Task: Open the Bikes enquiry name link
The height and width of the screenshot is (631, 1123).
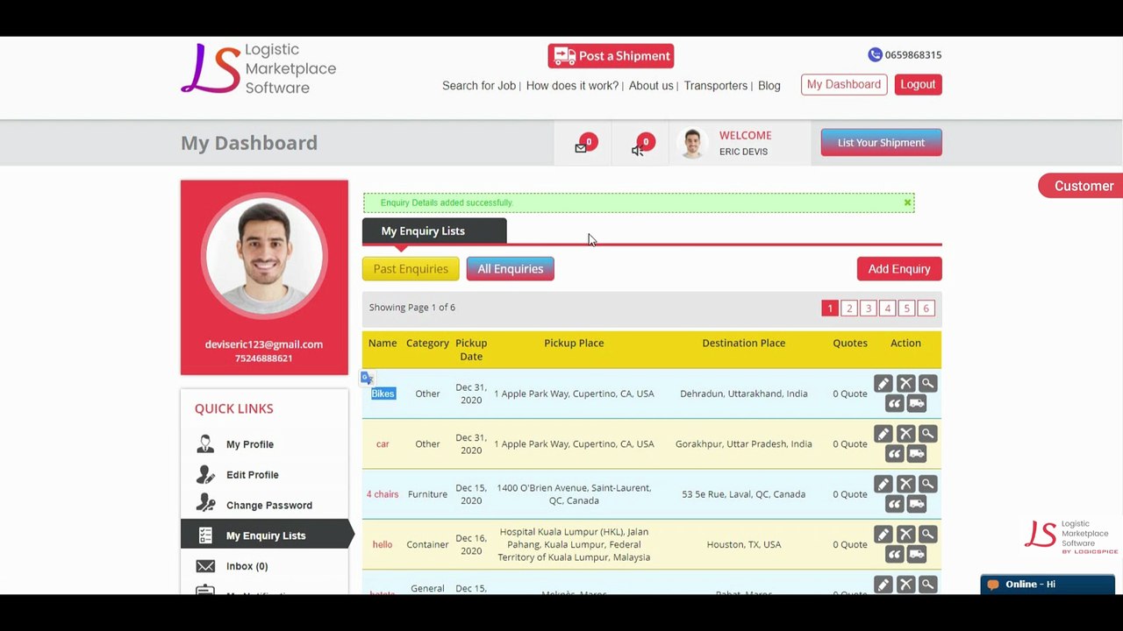Action: tap(383, 393)
